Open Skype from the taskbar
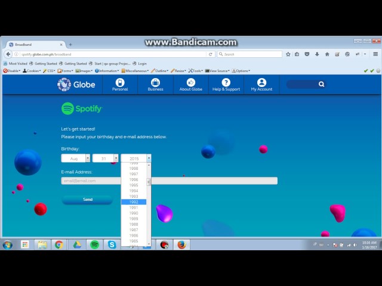The width and height of the screenshot is (382, 286). (112, 245)
